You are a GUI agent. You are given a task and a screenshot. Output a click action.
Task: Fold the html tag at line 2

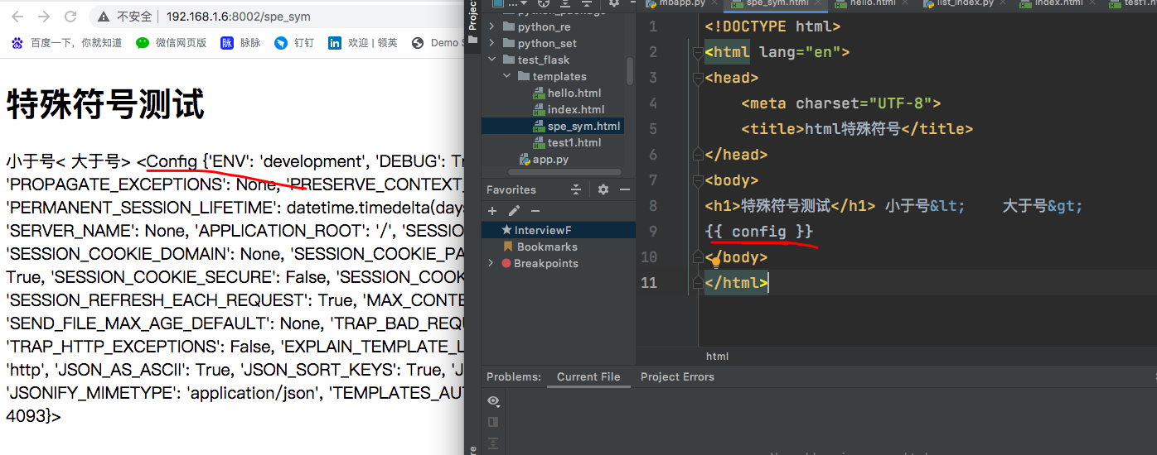(x=699, y=52)
